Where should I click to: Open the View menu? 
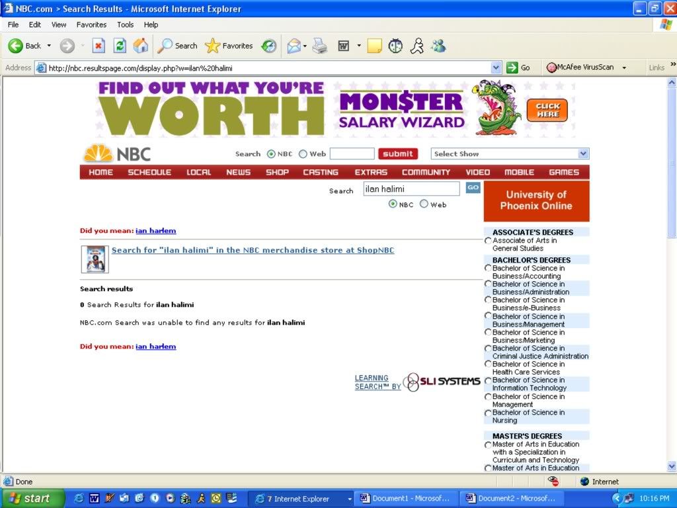59,24
